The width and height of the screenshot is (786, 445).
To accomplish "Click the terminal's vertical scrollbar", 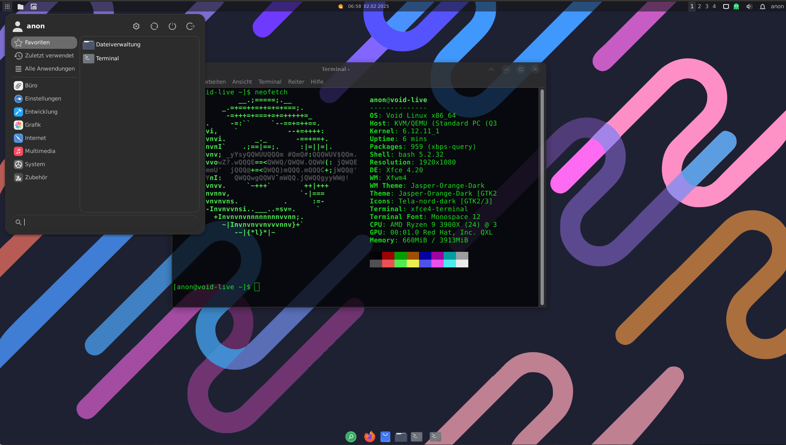I will point(542,197).
